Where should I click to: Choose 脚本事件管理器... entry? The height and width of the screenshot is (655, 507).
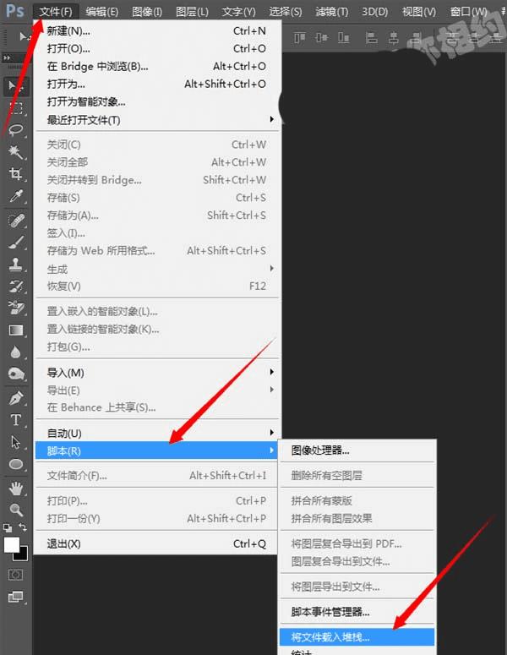click(357, 612)
